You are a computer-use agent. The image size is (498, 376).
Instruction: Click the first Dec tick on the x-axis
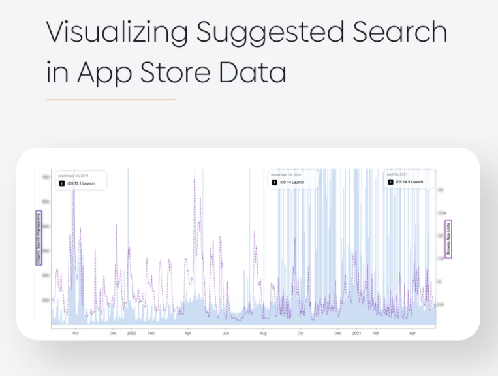coord(113,333)
